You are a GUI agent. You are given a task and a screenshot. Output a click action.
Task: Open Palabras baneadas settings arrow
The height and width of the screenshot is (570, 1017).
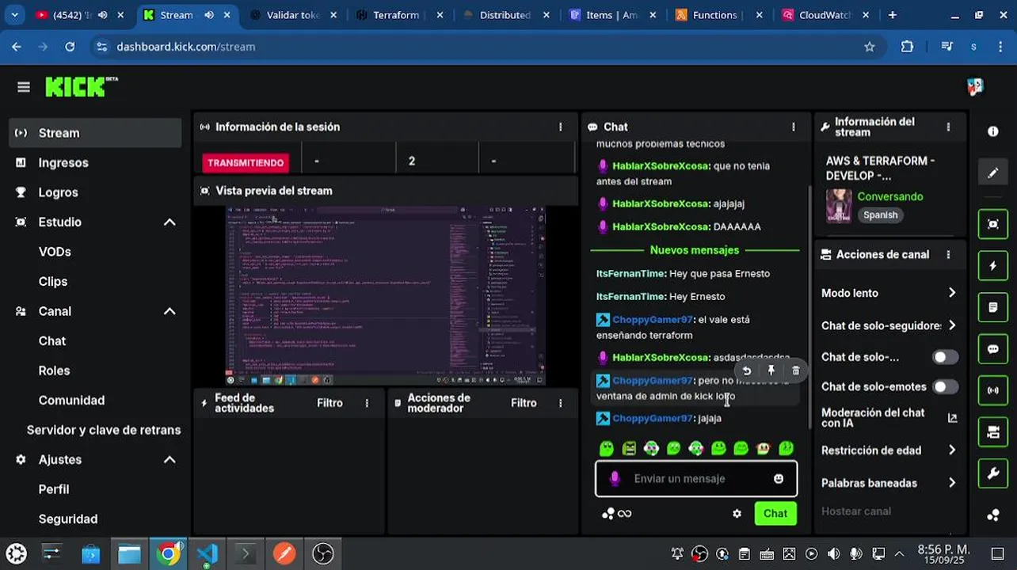tap(951, 483)
